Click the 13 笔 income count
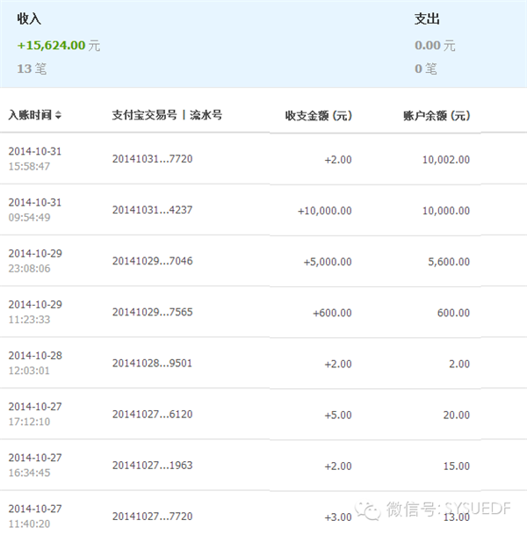The height and width of the screenshot is (535, 527). (31, 68)
